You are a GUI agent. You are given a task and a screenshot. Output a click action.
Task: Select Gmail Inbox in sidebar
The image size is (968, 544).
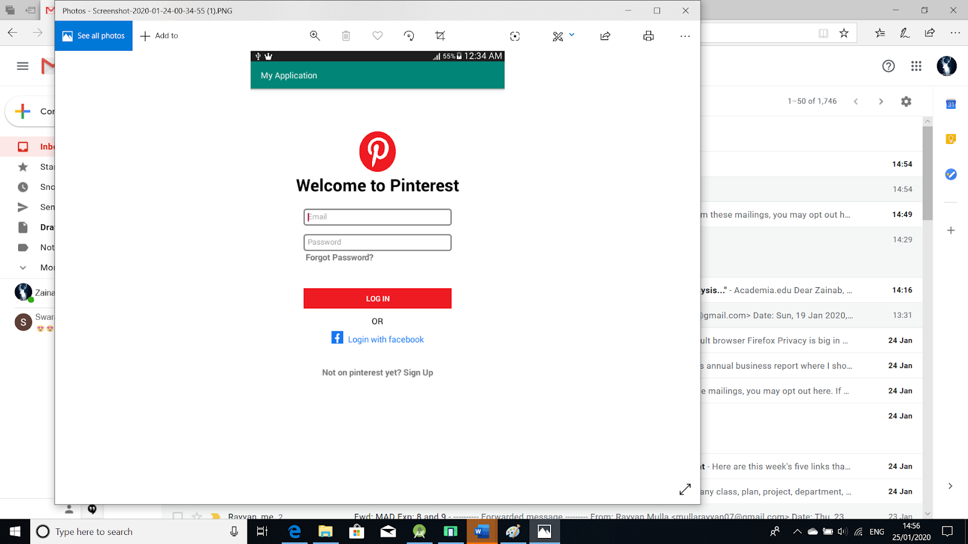click(28, 146)
